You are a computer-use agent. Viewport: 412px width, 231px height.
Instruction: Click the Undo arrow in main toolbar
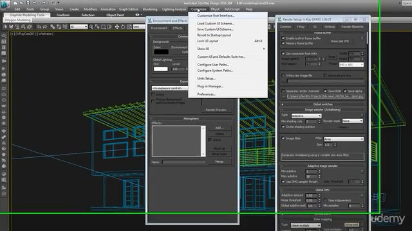point(39,27)
